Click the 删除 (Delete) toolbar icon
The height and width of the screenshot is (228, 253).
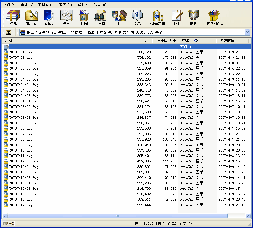point(84,17)
